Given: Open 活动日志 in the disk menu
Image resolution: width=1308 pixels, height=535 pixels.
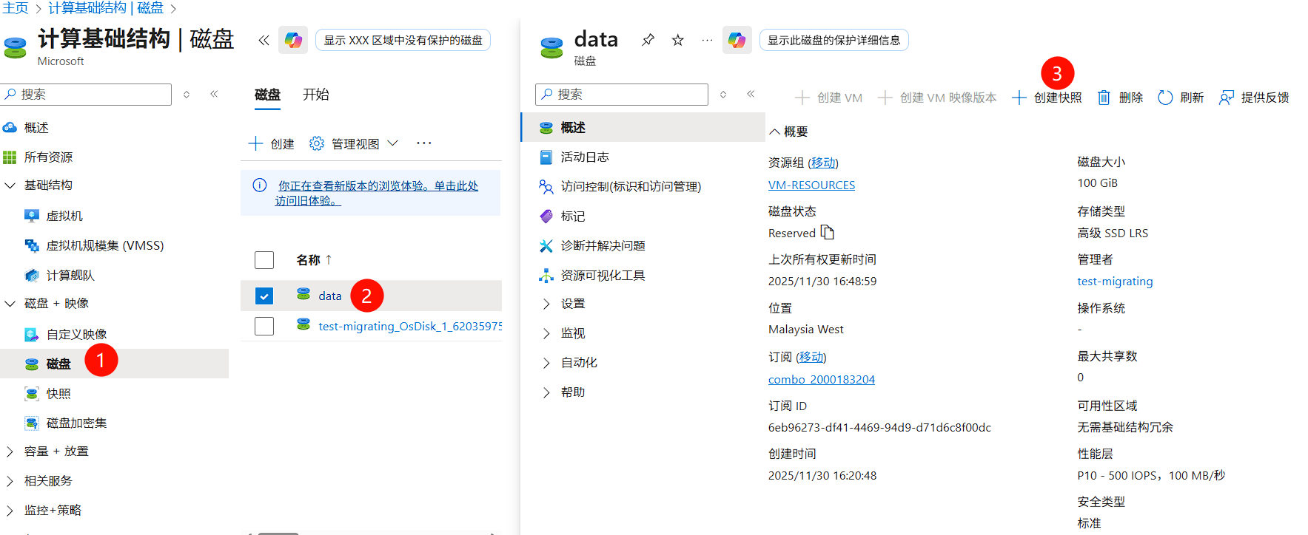Looking at the screenshot, I should pyautogui.click(x=584, y=157).
